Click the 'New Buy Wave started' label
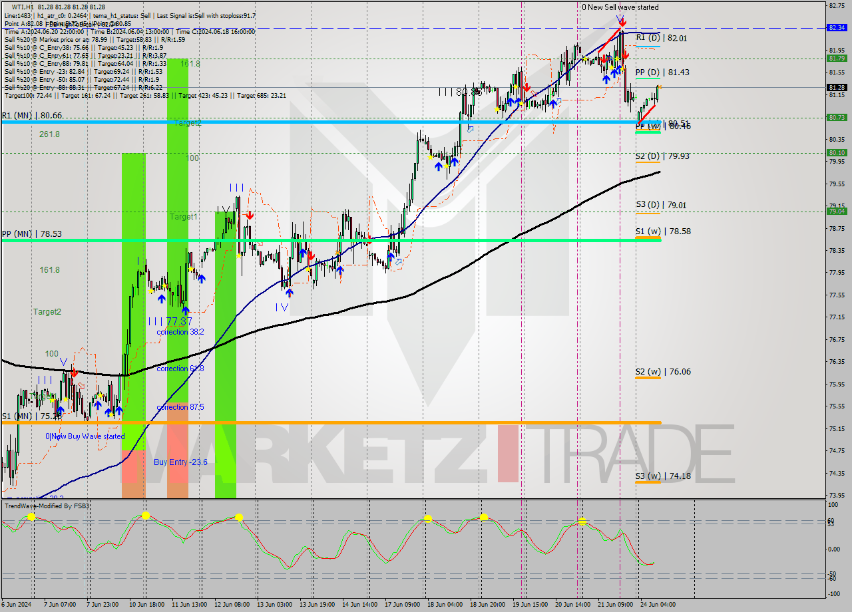 tap(87, 436)
